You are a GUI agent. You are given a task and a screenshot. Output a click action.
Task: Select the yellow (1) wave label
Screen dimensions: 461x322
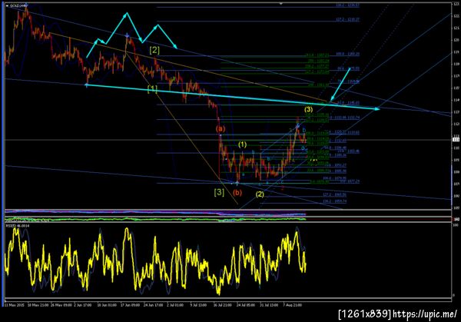242,144
